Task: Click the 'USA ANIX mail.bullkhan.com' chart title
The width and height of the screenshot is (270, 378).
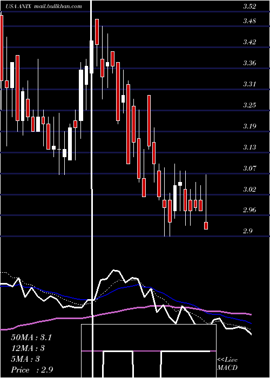Action: tap(43, 6)
